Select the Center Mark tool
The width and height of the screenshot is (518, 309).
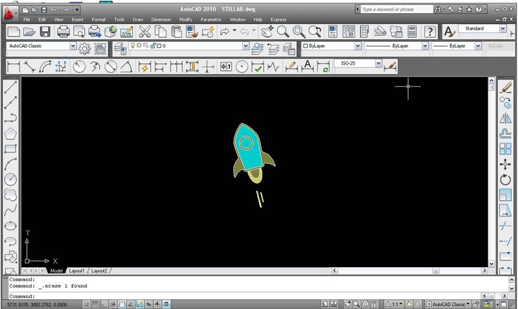242,67
